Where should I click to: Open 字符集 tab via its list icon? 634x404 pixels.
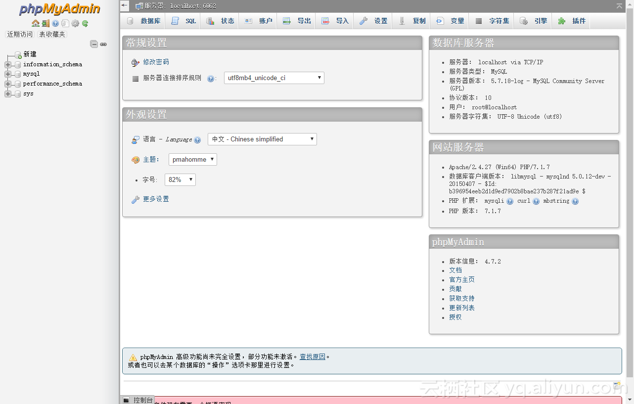tap(478, 21)
